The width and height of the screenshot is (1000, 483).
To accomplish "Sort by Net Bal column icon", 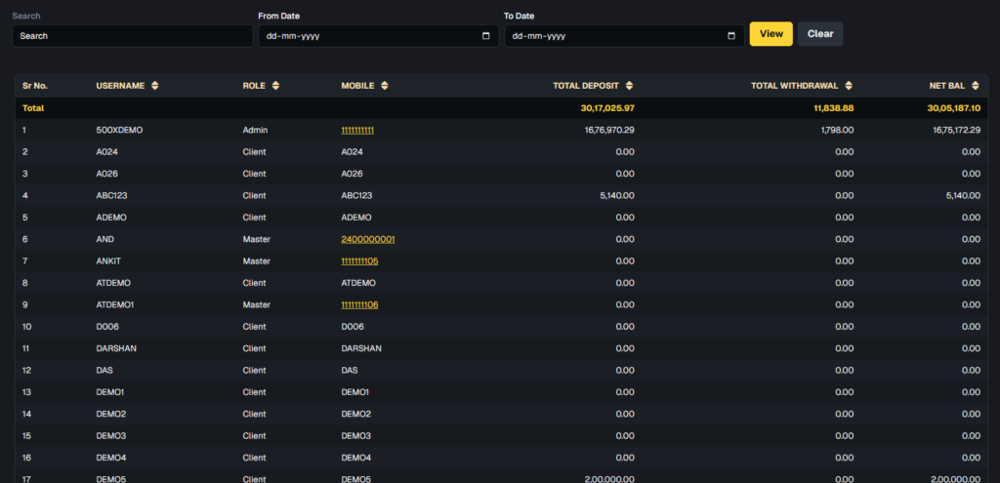I will [975, 86].
